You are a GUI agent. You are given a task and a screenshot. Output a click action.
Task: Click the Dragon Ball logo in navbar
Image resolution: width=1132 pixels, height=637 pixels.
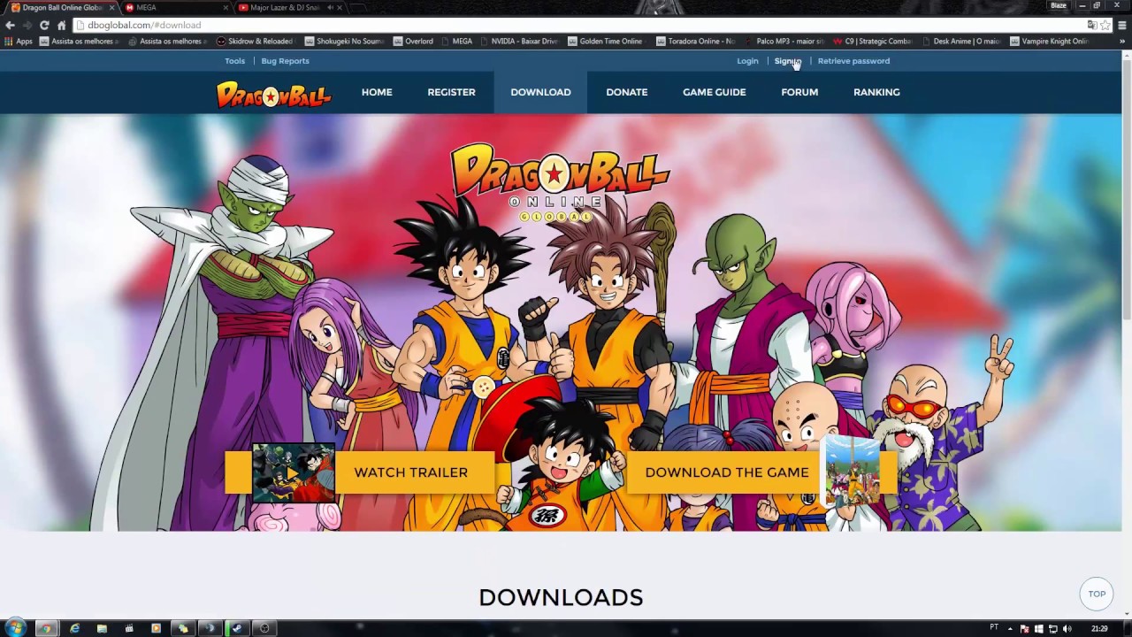[x=274, y=93]
